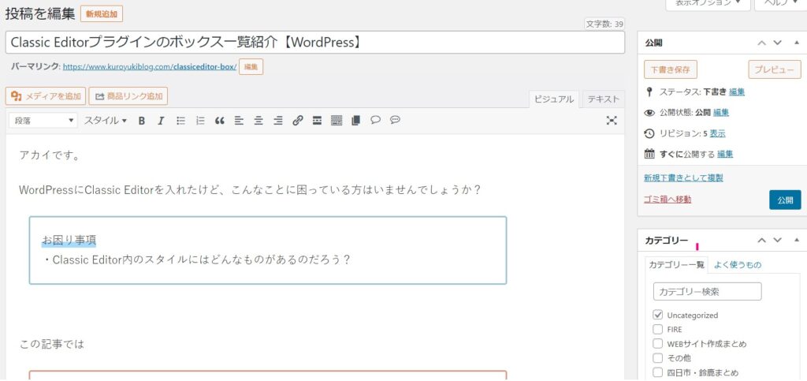Insert a bulleted list
Viewport: 807px width, 381px height.
[x=180, y=121]
